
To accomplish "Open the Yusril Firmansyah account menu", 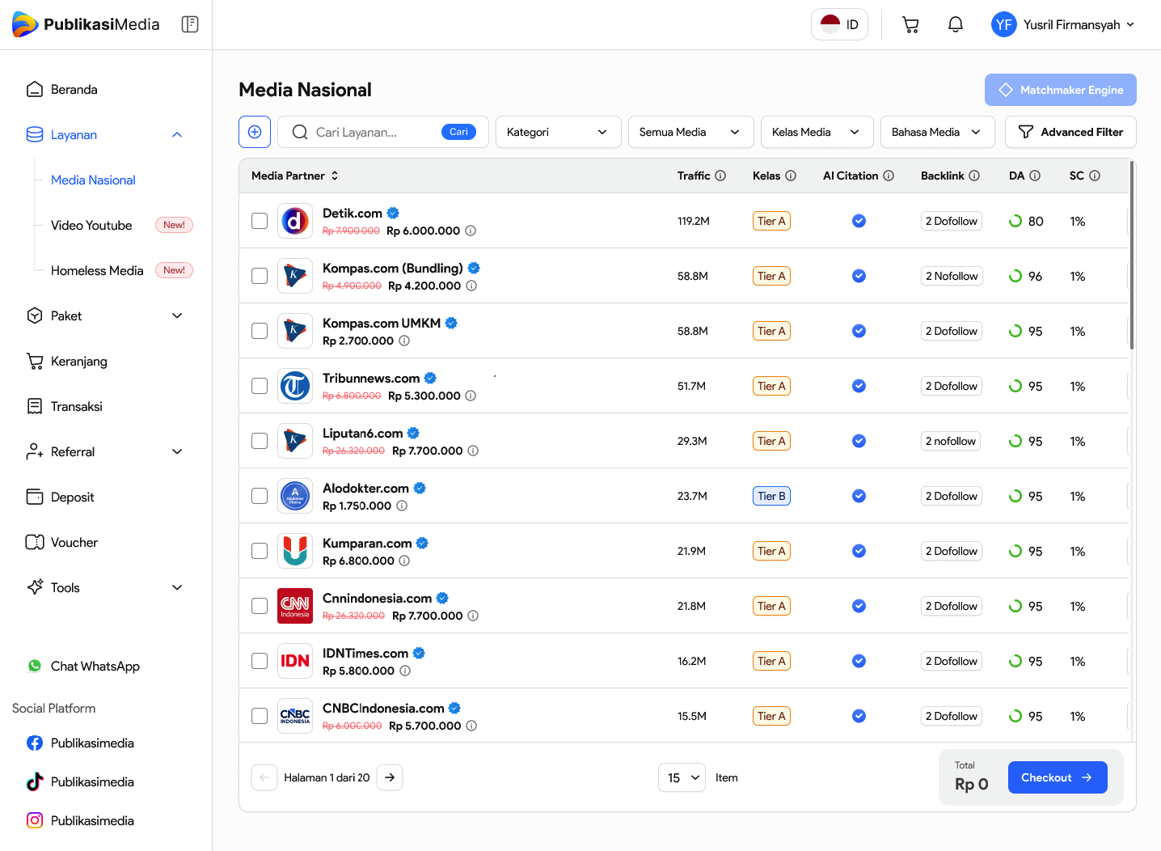I will tap(1063, 25).
